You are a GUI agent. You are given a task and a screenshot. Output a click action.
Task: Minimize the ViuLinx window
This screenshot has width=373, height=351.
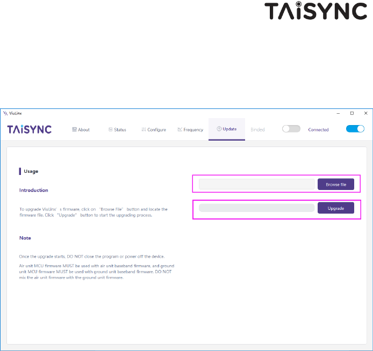pos(338,113)
